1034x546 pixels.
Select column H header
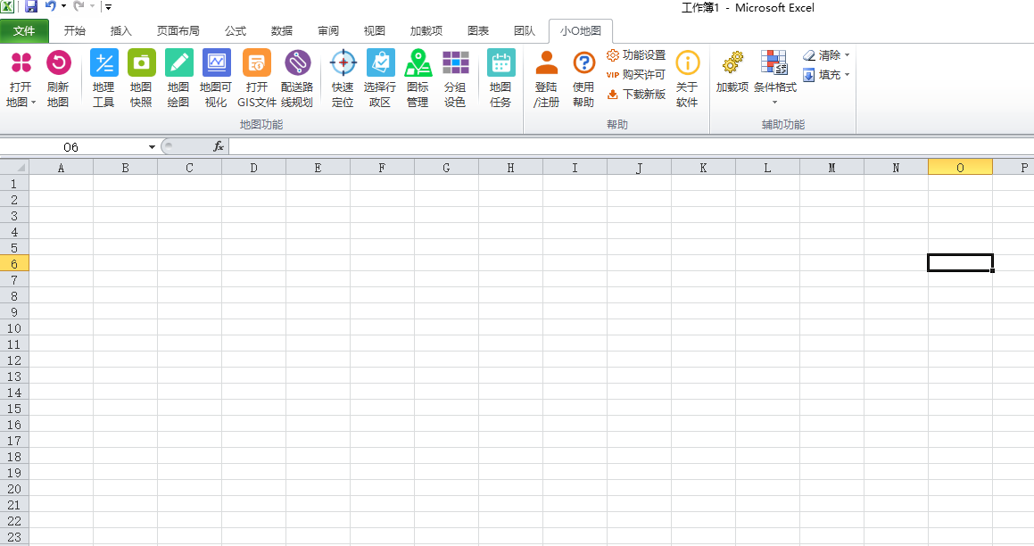pyautogui.click(x=510, y=168)
